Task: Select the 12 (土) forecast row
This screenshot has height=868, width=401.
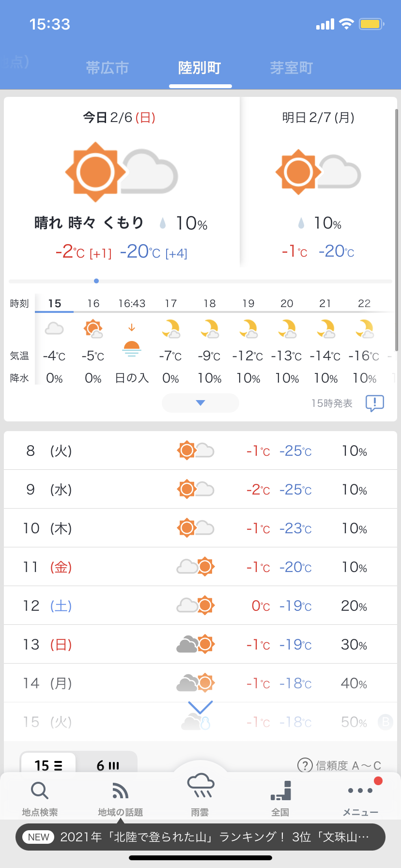Action: click(x=200, y=605)
